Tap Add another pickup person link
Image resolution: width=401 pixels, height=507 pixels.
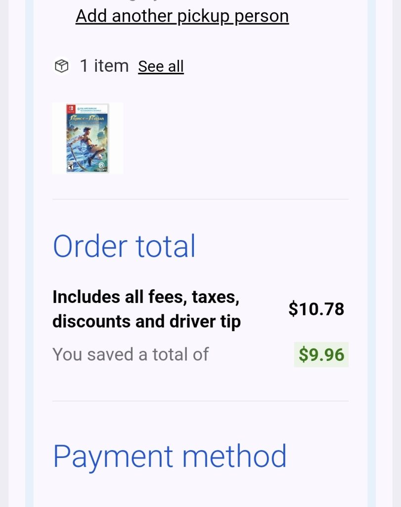click(182, 16)
